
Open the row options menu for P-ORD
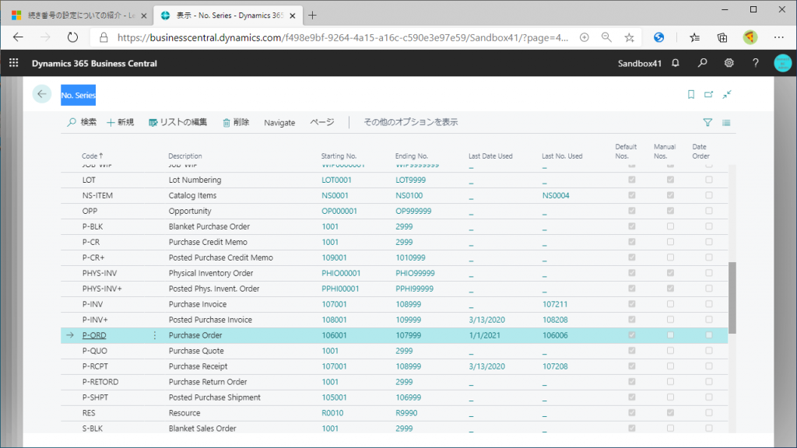coord(154,335)
